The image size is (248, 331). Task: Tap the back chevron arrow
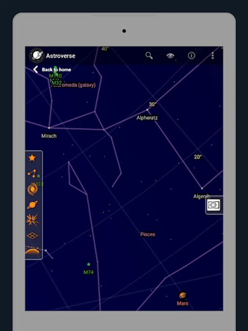pyautogui.click(x=35, y=70)
